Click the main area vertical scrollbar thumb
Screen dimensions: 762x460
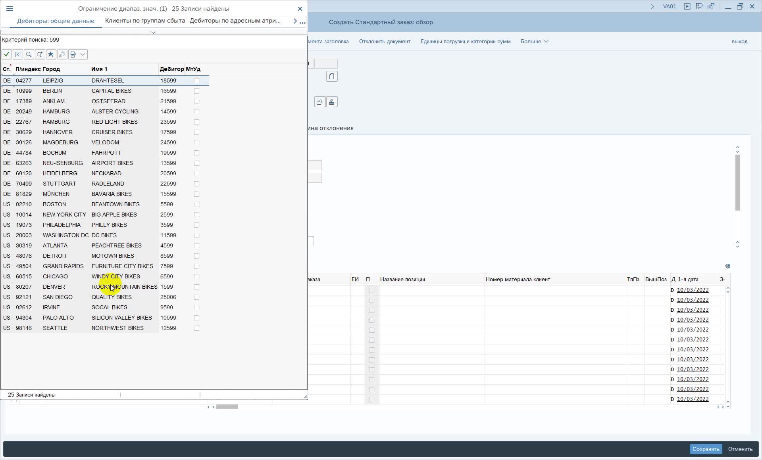click(x=738, y=182)
